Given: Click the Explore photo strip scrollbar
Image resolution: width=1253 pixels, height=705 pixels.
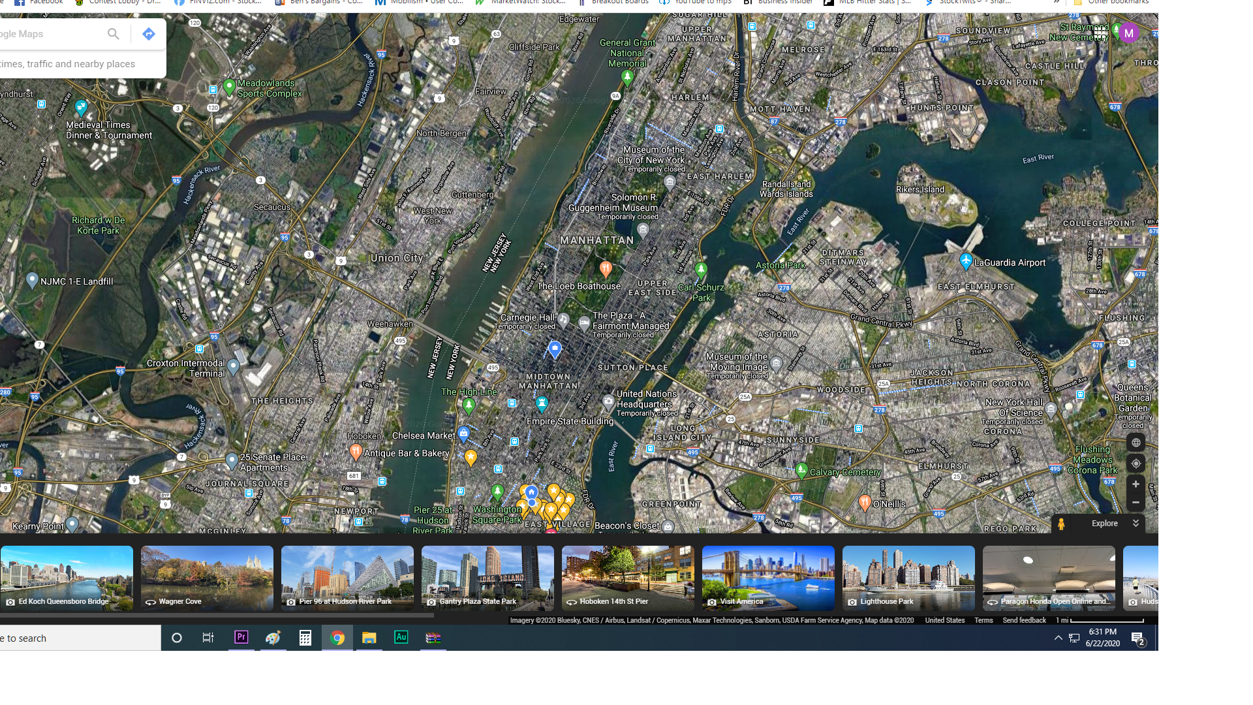Looking at the screenshot, I should tap(217, 615).
